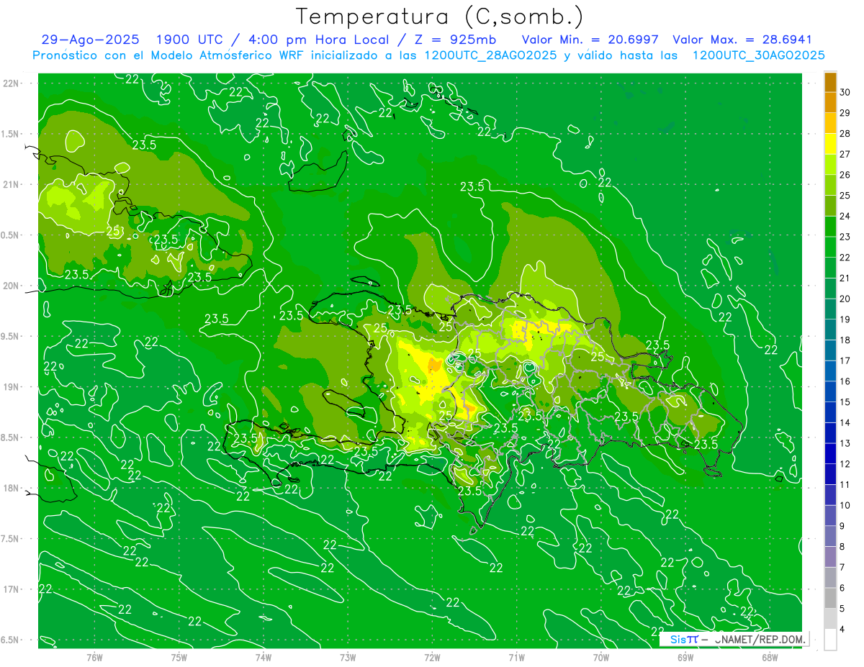The height and width of the screenshot is (667, 864).
Task: Click the "Valor Max. = 28.6941" readout
Action: [x=742, y=40]
